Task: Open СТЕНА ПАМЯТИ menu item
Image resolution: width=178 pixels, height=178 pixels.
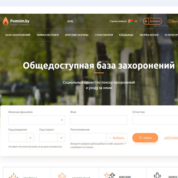Action: pos(104,35)
